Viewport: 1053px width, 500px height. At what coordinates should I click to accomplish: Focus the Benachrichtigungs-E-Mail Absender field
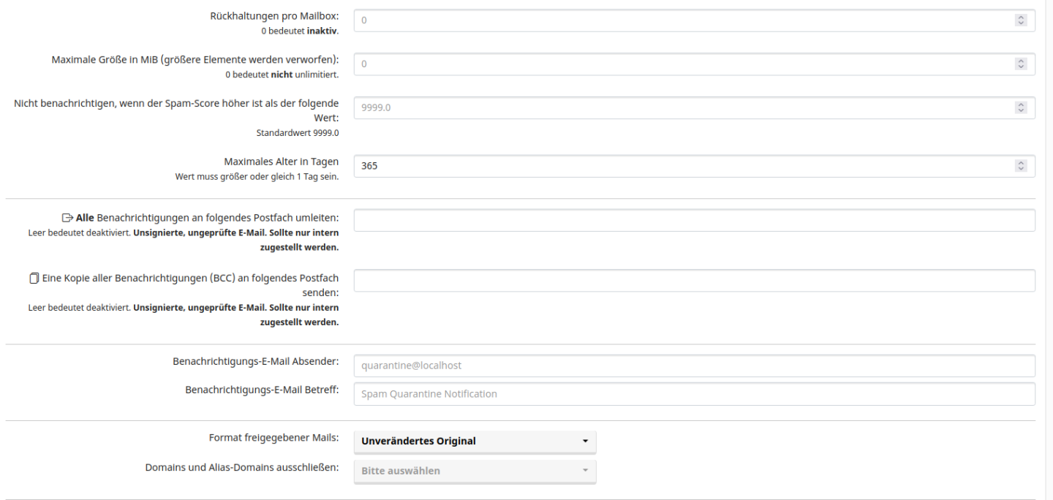click(694, 365)
